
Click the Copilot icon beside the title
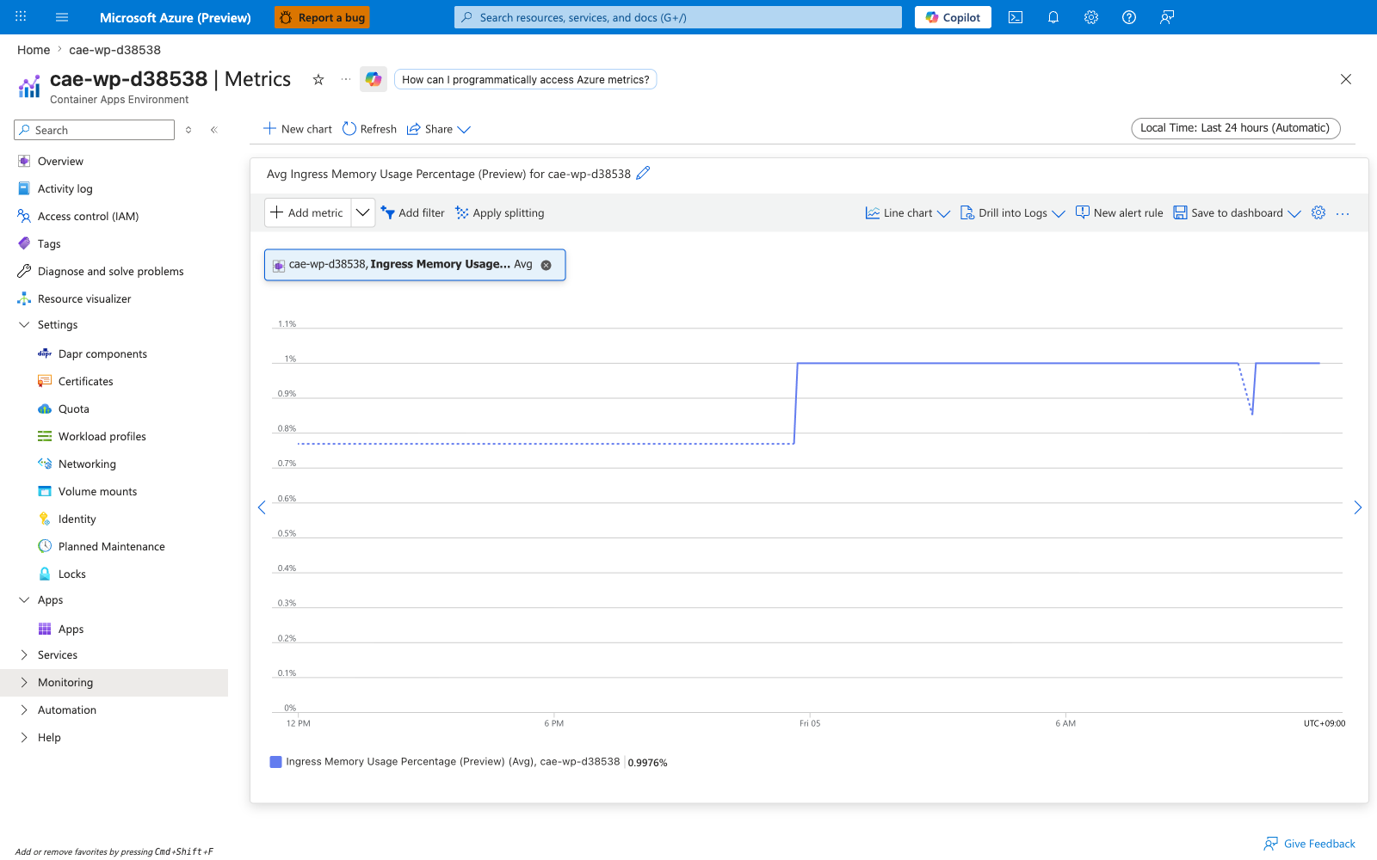pos(374,79)
